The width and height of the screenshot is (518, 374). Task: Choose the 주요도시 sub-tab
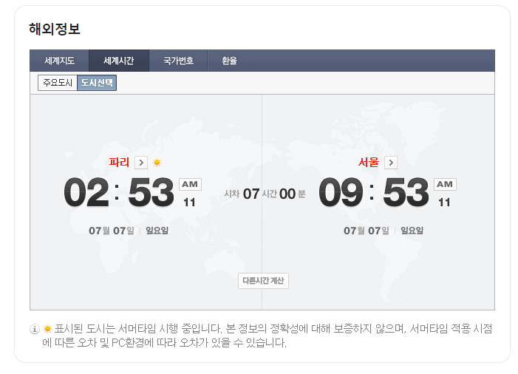(58, 83)
